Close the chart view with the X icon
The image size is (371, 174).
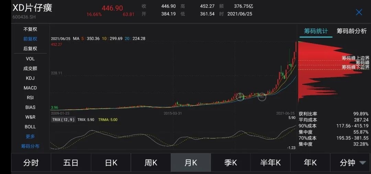(359, 12)
